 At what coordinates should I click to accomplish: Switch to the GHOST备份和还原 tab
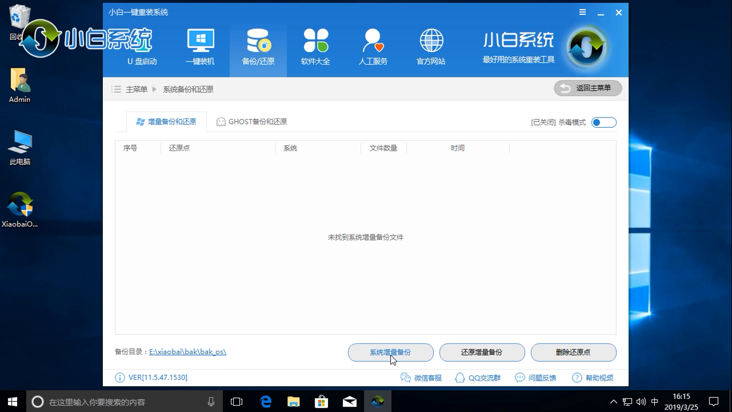pyautogui.click(x=251, y=121)
